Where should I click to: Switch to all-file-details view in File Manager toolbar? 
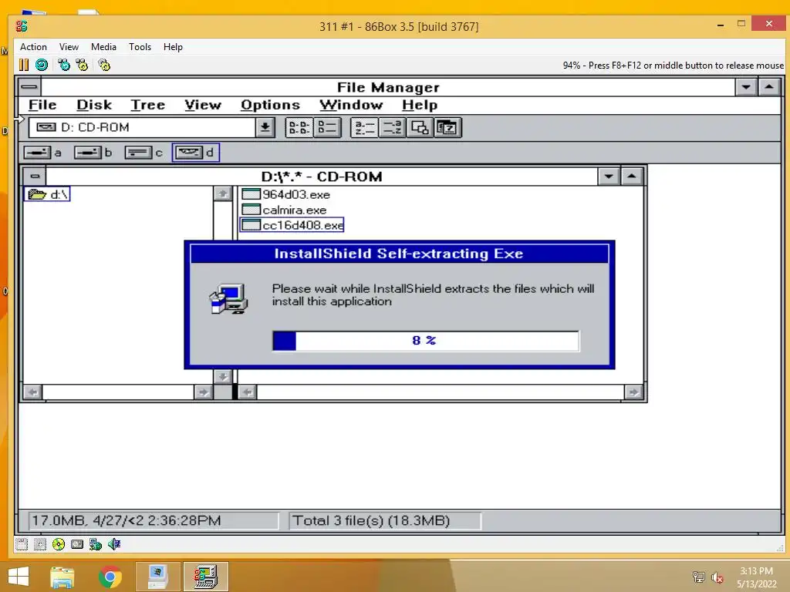327,127
